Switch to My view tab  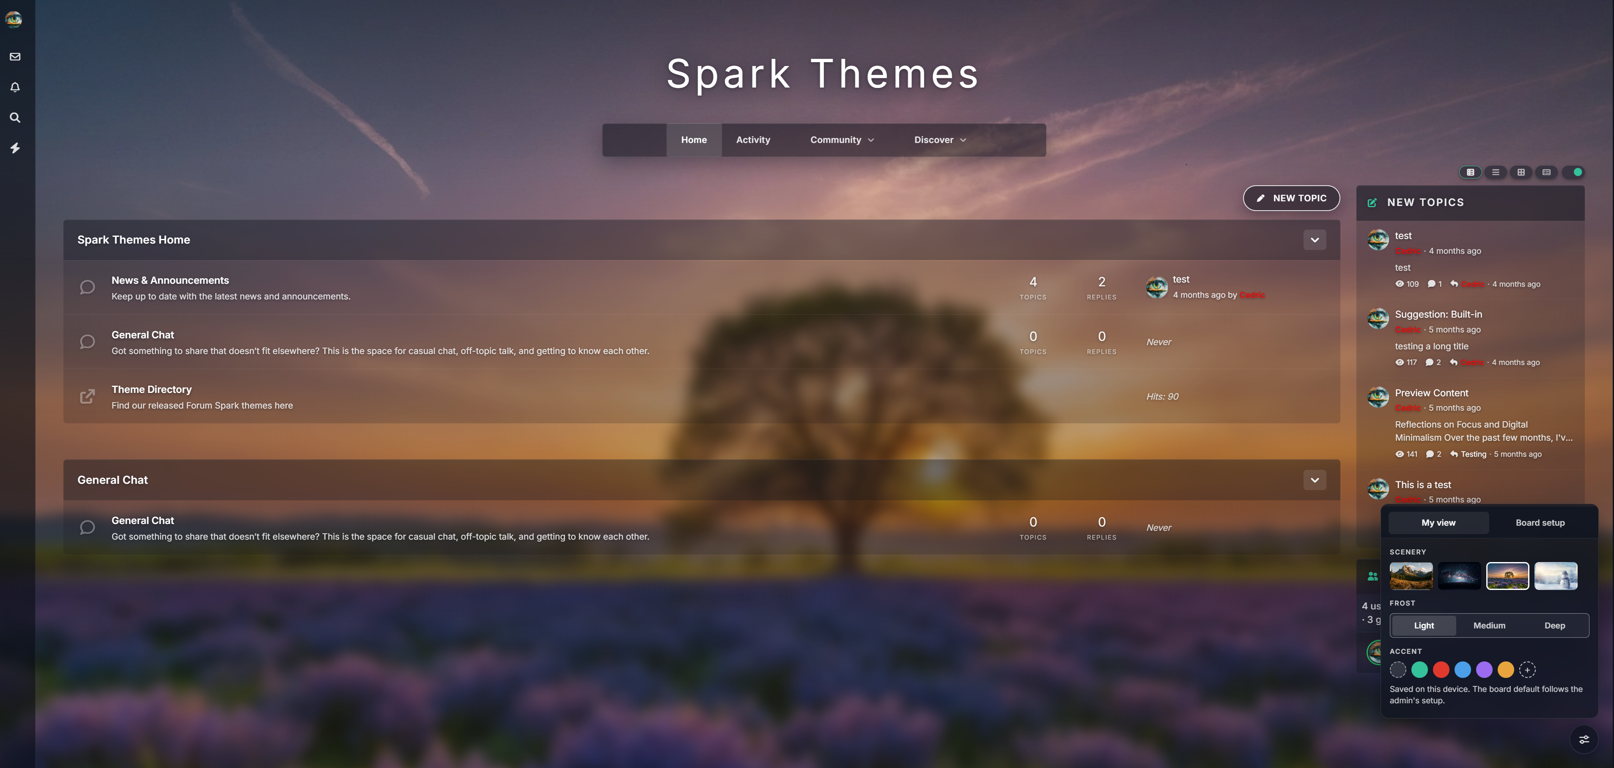click(x=1438, y=522)
